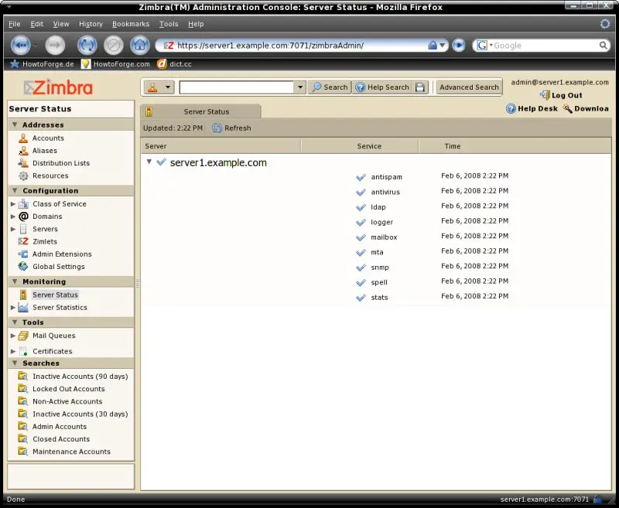Click the Accounts icon in Addresses
This screenshot has height=508, width=619.
(23, 138)
